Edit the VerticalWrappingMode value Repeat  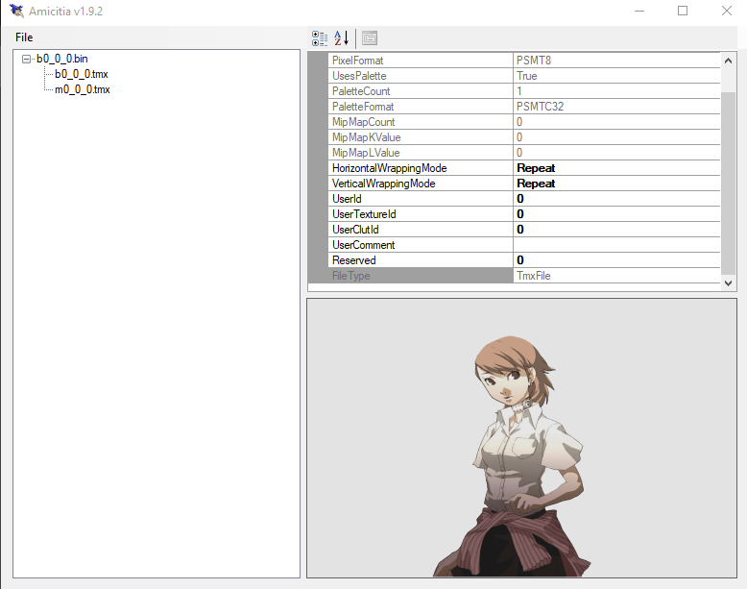click(x=616, y=184)
